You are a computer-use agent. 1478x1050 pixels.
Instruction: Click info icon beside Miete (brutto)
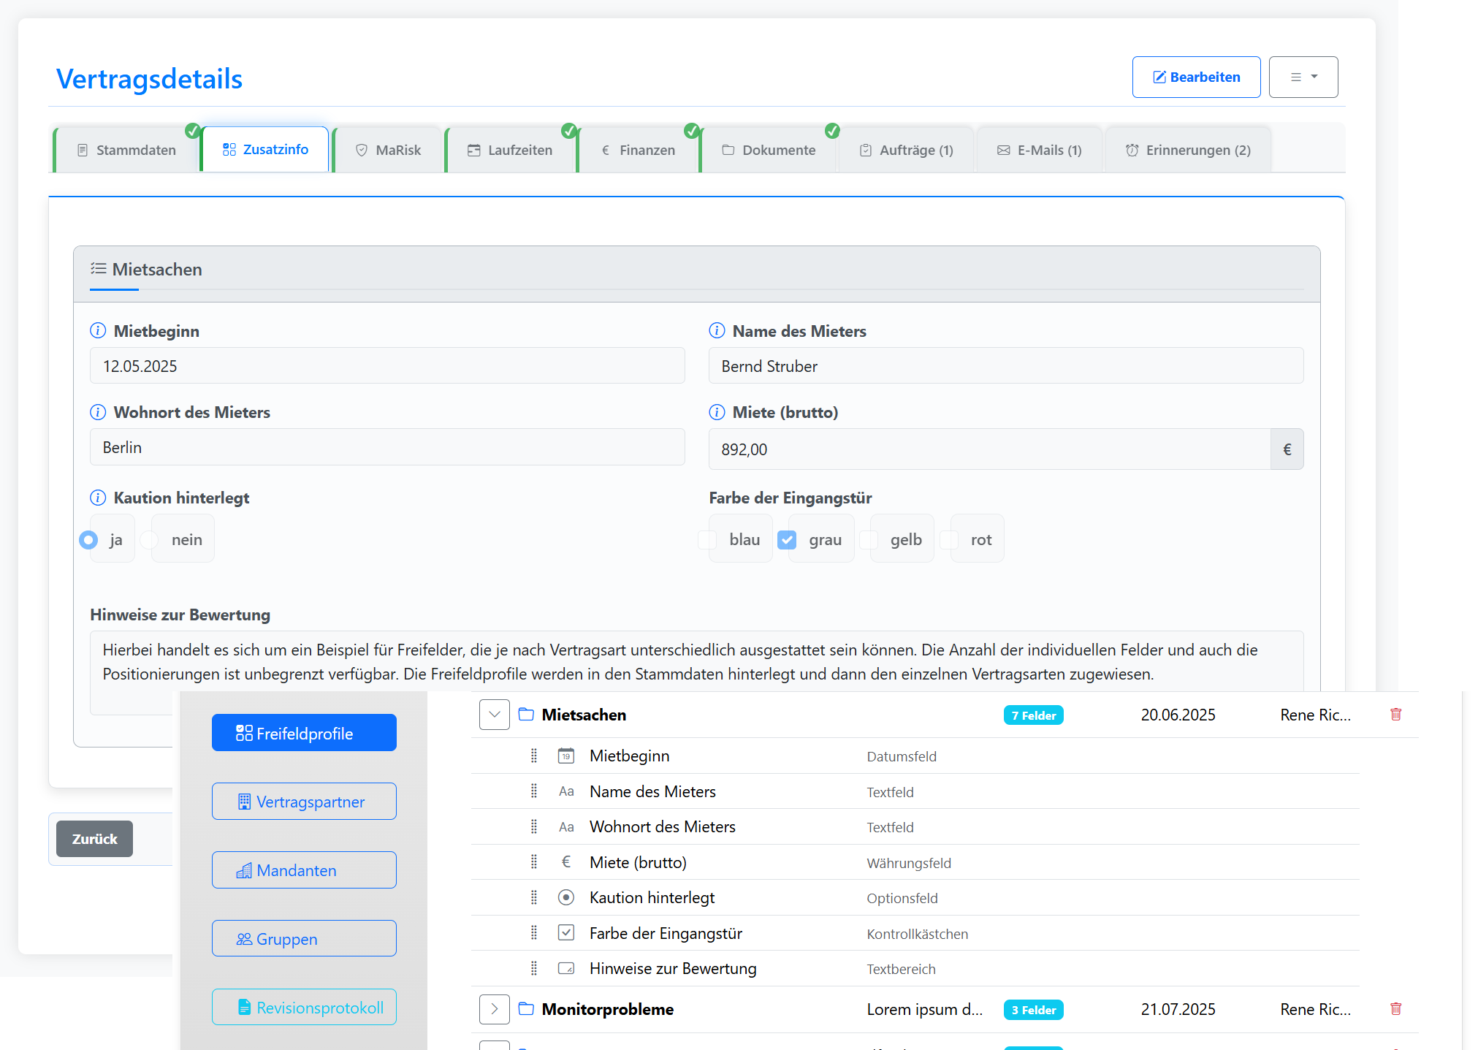[x=717, y=412]
